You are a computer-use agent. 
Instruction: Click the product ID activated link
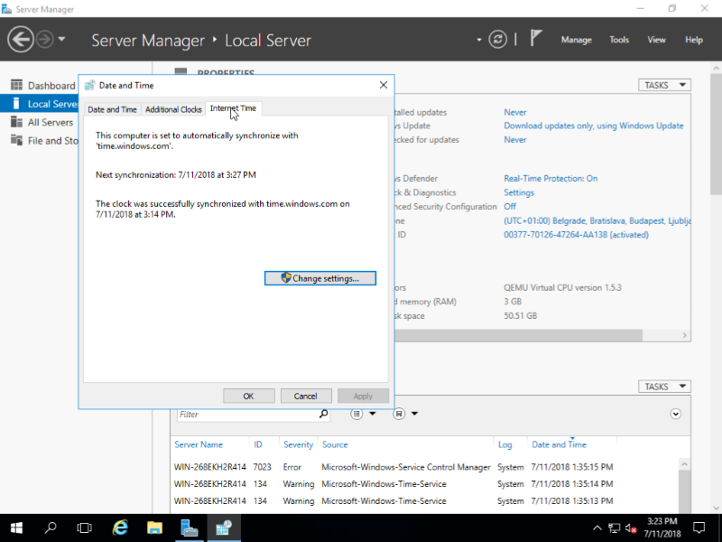point(576,235)
